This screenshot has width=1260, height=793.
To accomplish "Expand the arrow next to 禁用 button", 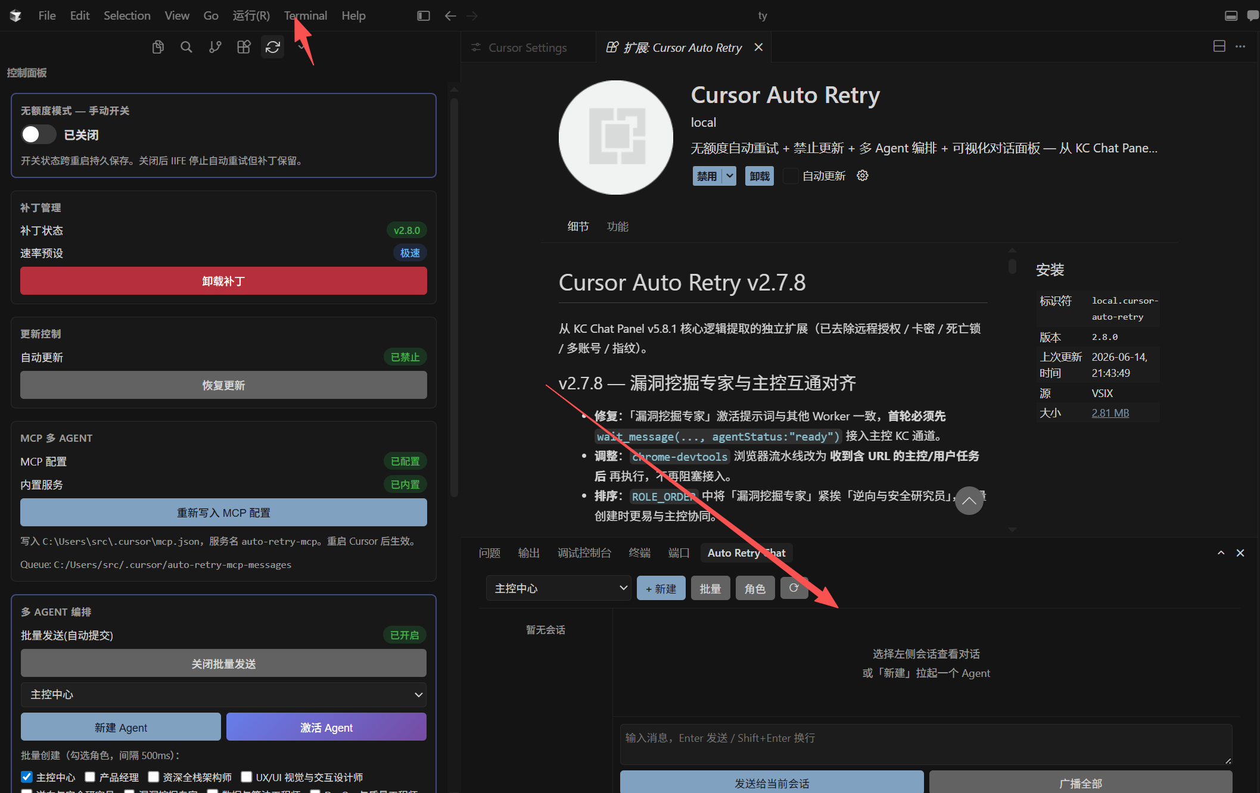I will click(730, 176).
